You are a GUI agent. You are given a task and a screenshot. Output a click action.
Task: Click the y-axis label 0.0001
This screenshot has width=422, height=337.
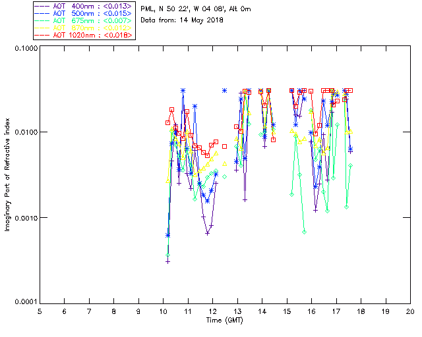(26, 302)
